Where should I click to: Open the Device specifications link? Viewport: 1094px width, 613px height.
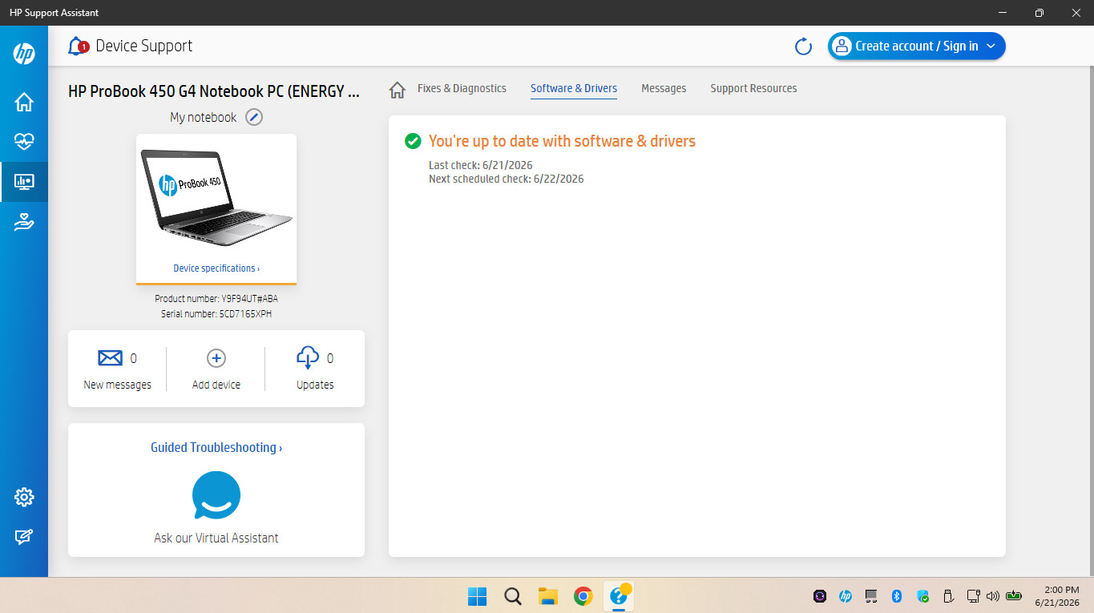(216, 268)
